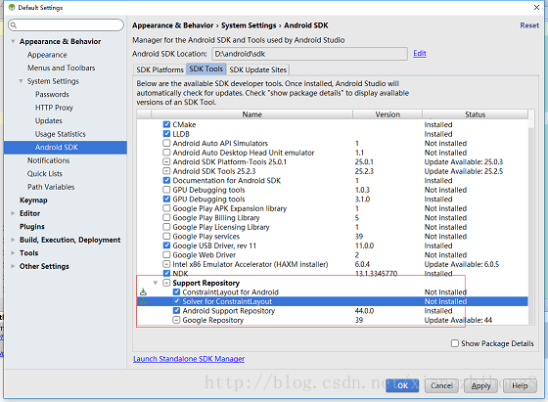The width and height of the screenshot is (548, 402).
Task: Toggle Intel x86 Emulator Accelerator checkbox
Action: (166, 264)
